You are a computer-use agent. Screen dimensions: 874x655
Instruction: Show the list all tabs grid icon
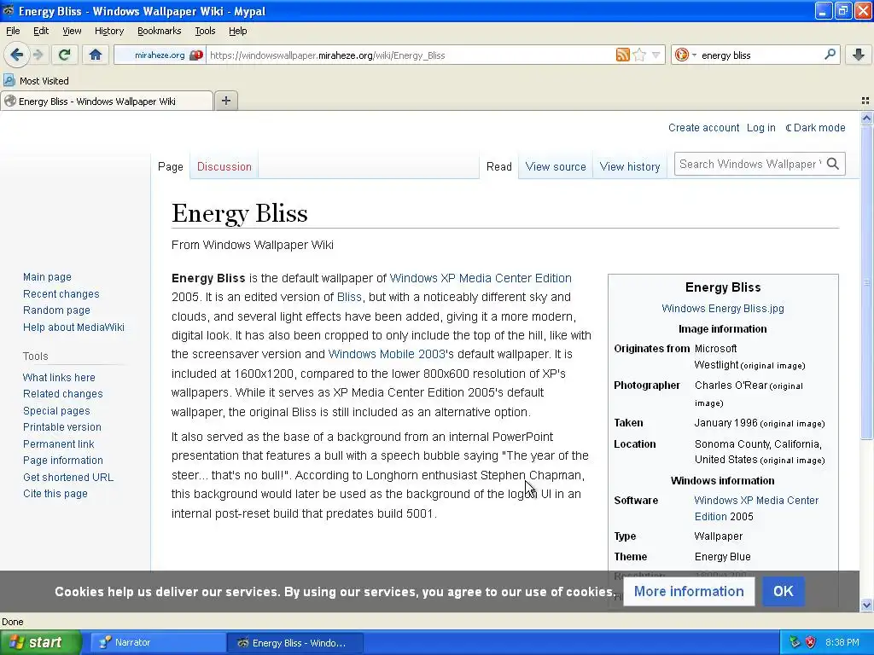pyautogui.click(x=865, y=101)
